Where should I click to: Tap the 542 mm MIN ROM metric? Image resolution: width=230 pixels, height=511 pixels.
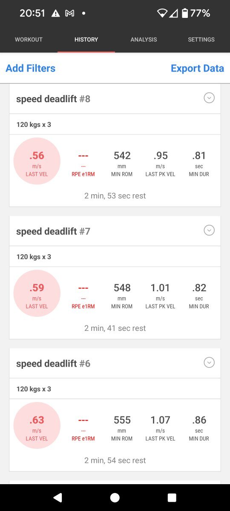(x=122, y=164)
